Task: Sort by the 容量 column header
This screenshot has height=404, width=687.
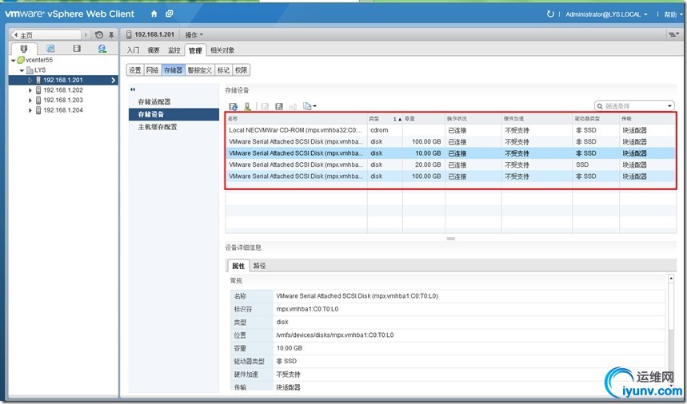Action: (424, 118)
